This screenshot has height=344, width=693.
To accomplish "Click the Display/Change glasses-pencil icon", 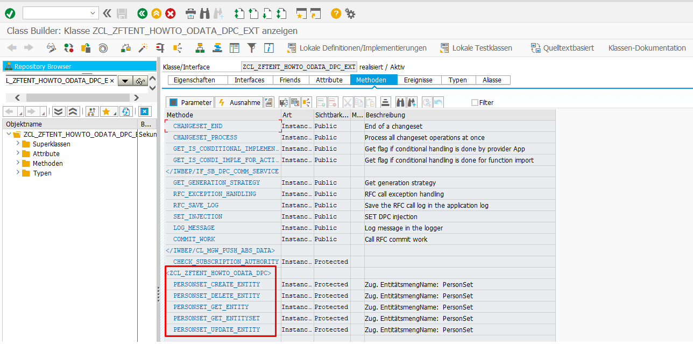I will pyautogui.click(x=51, y=48).
